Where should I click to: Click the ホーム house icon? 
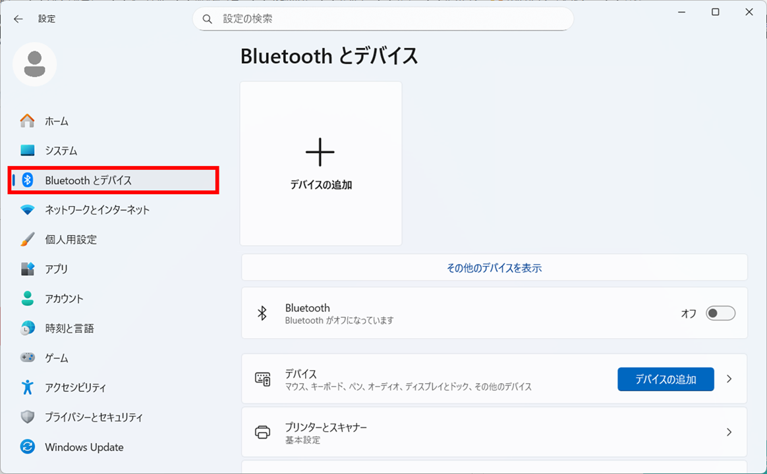pyautogui.click(x=28, y=120)
